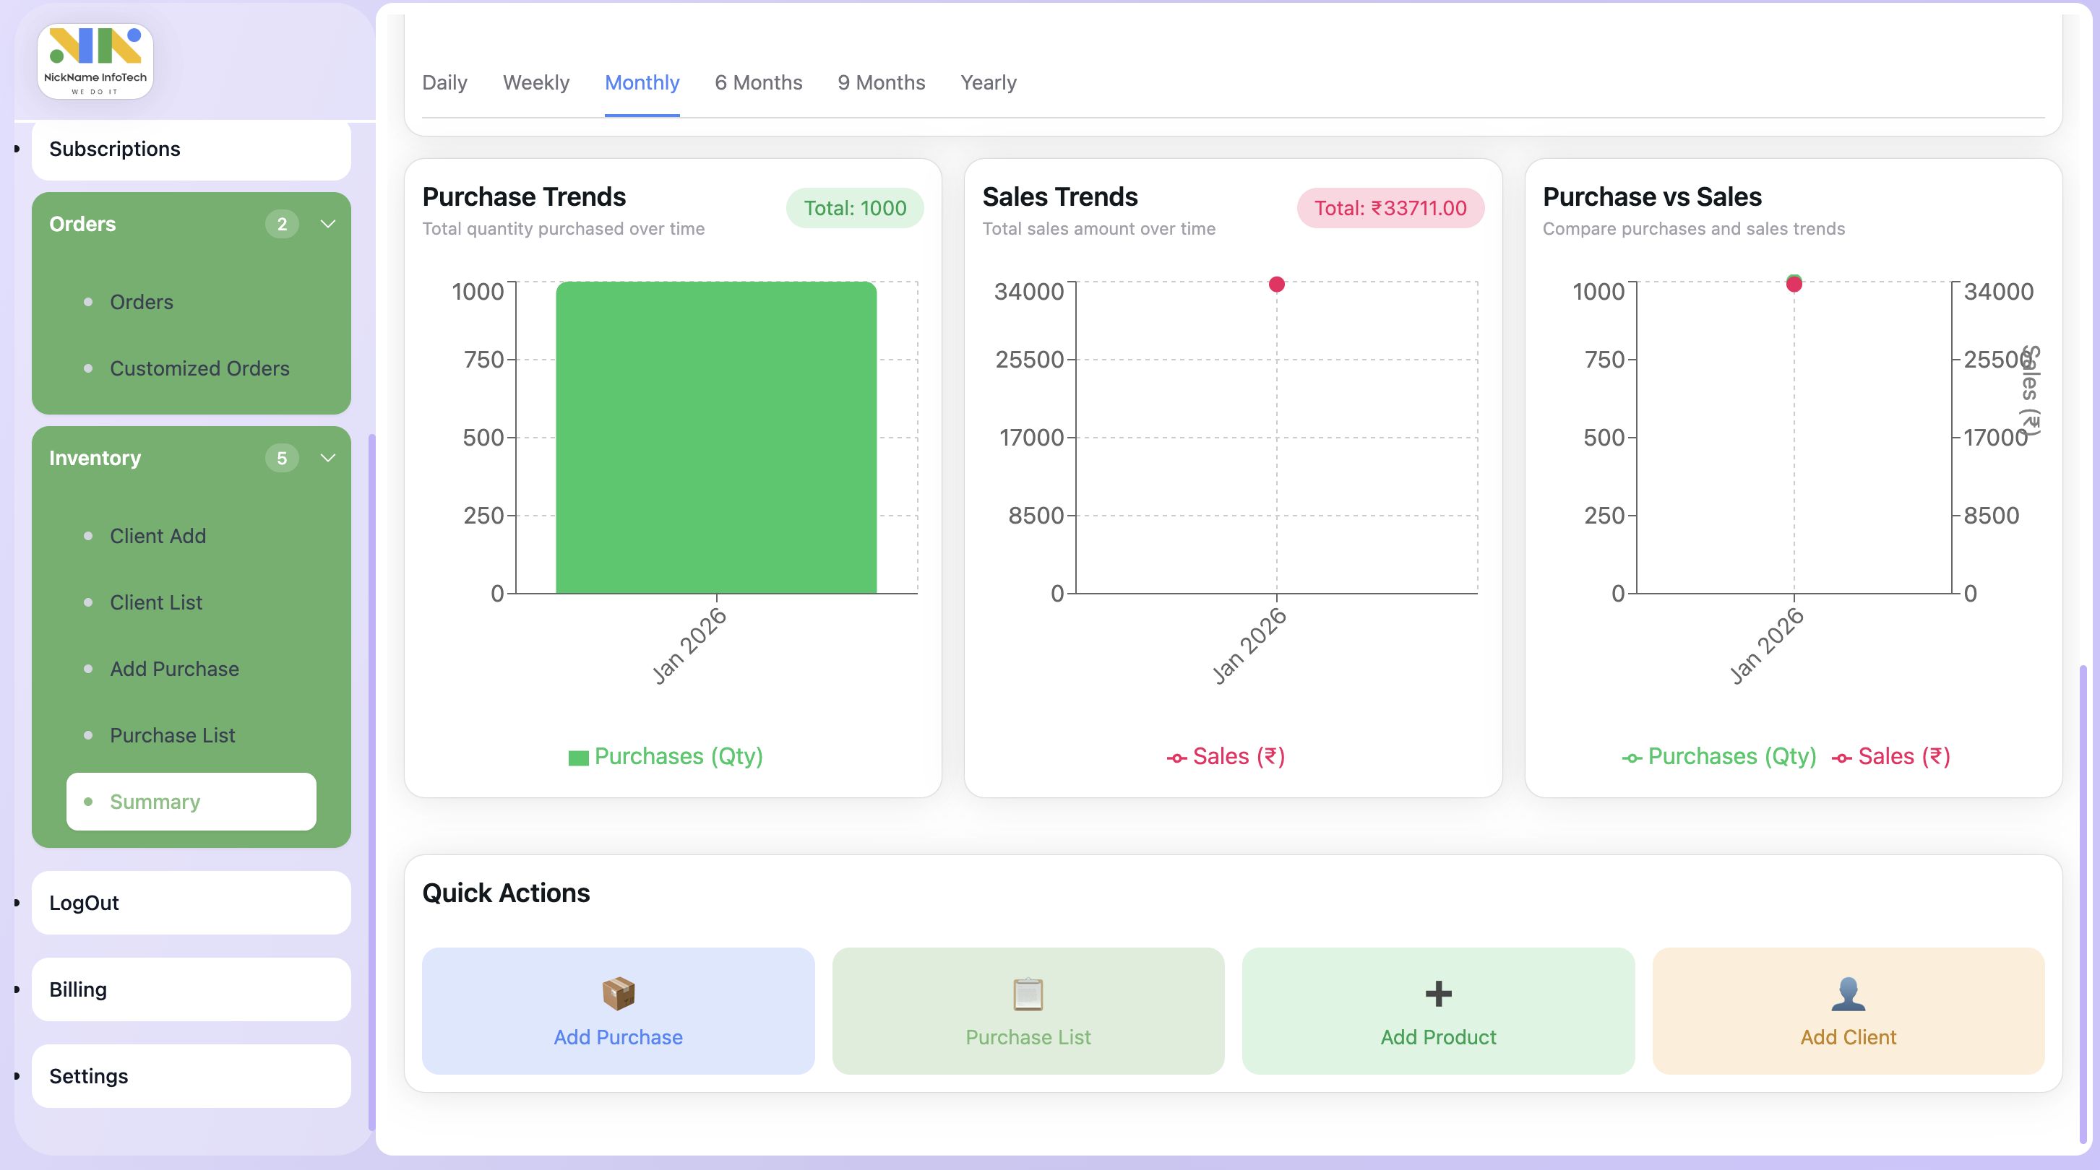Click the person icon in Add Client
Image resolution: width=2100 pixels, height=1170 pixels.
click(1847, 993)
